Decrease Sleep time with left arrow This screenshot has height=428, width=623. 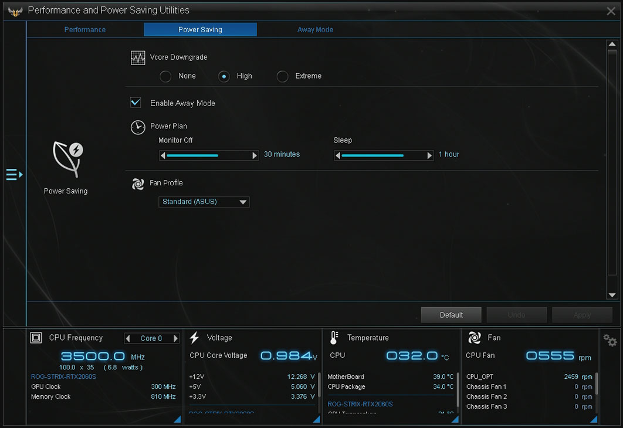click(x=337, y=155)
